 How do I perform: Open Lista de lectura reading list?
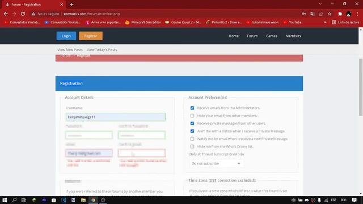(x=345, y=23)
